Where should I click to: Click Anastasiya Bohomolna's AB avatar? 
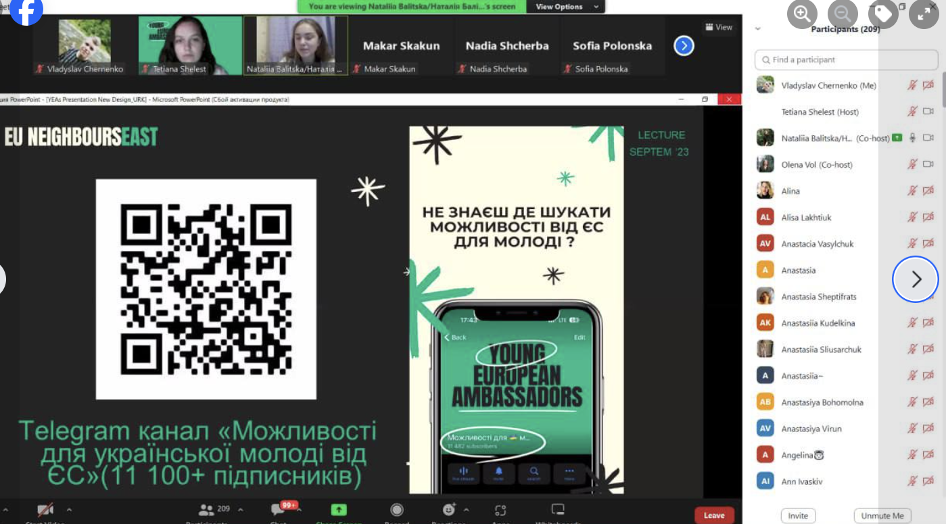[765, 402]
